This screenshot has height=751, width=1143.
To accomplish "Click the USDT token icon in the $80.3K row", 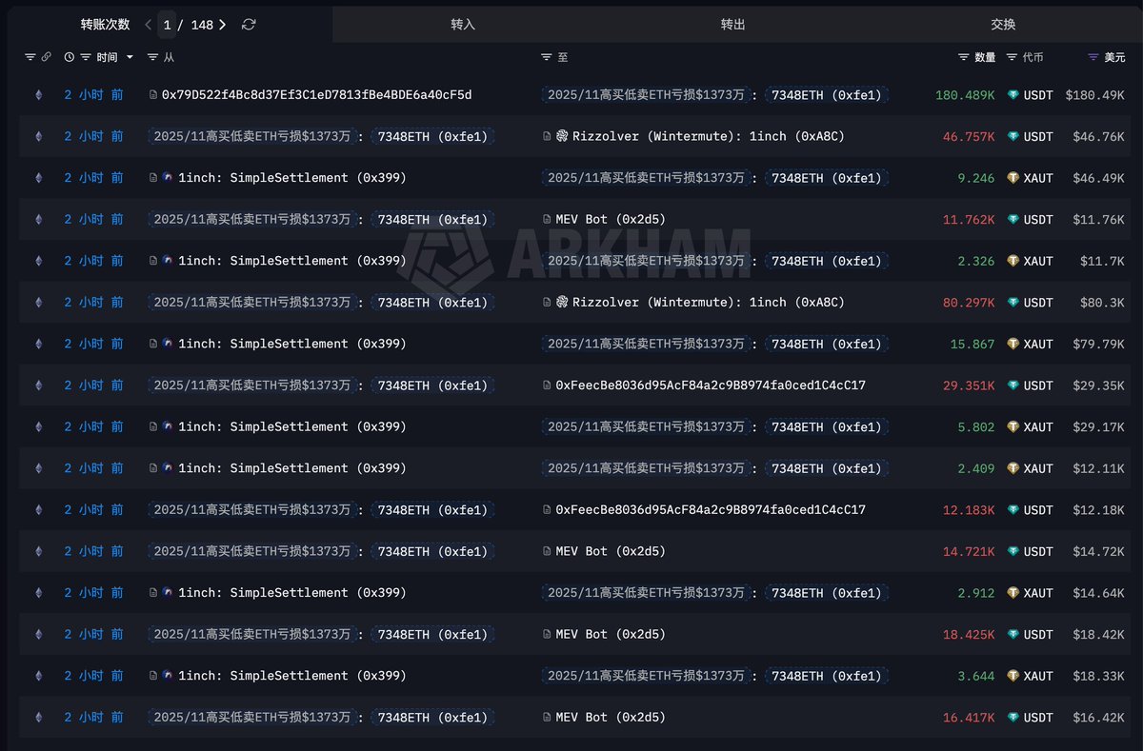I will (x=1013, y=303).
